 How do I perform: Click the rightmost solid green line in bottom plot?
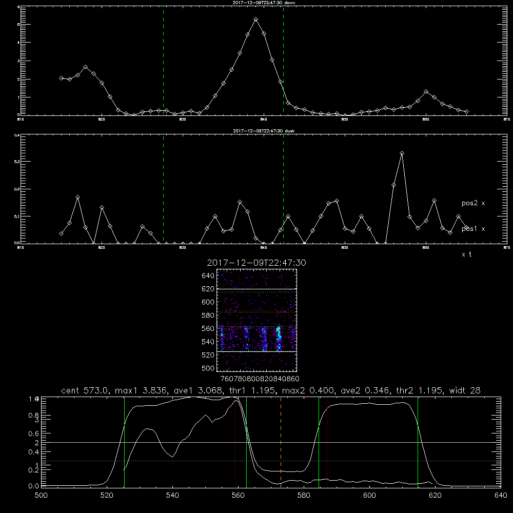(418, 442)
